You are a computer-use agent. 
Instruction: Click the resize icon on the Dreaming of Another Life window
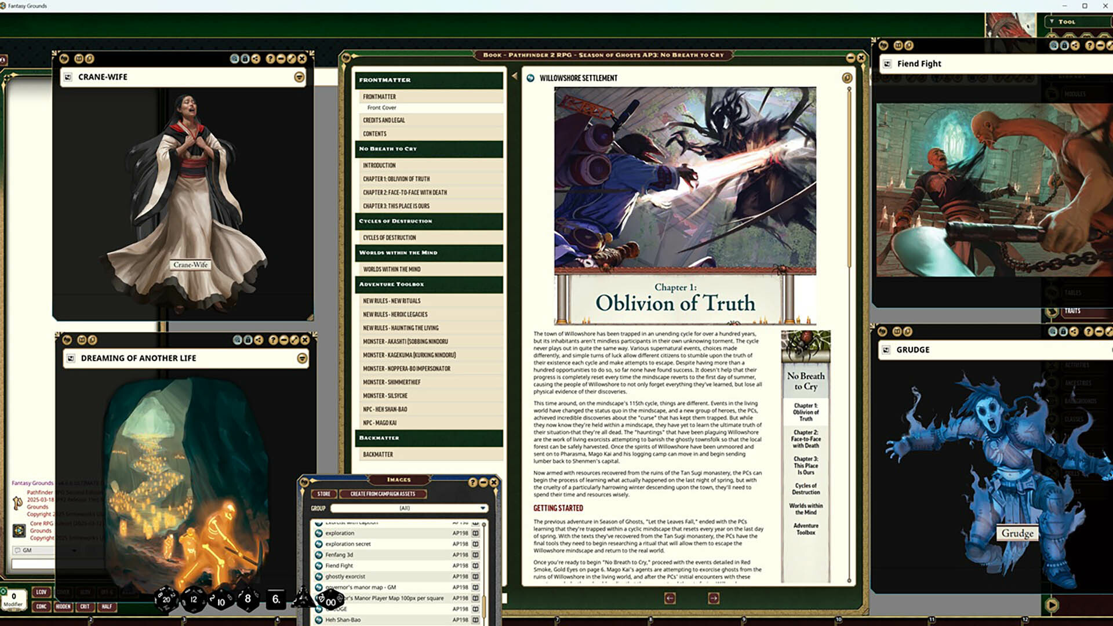(x=296, y=341)
